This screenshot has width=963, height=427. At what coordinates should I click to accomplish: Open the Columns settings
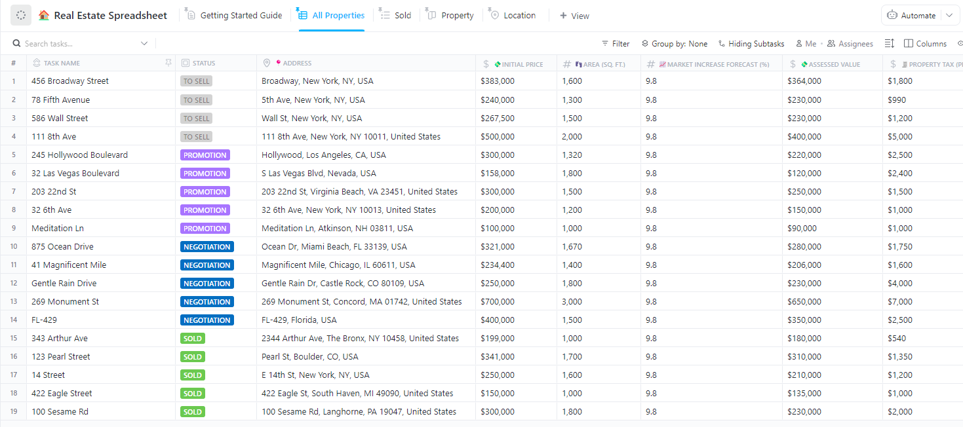925,44
